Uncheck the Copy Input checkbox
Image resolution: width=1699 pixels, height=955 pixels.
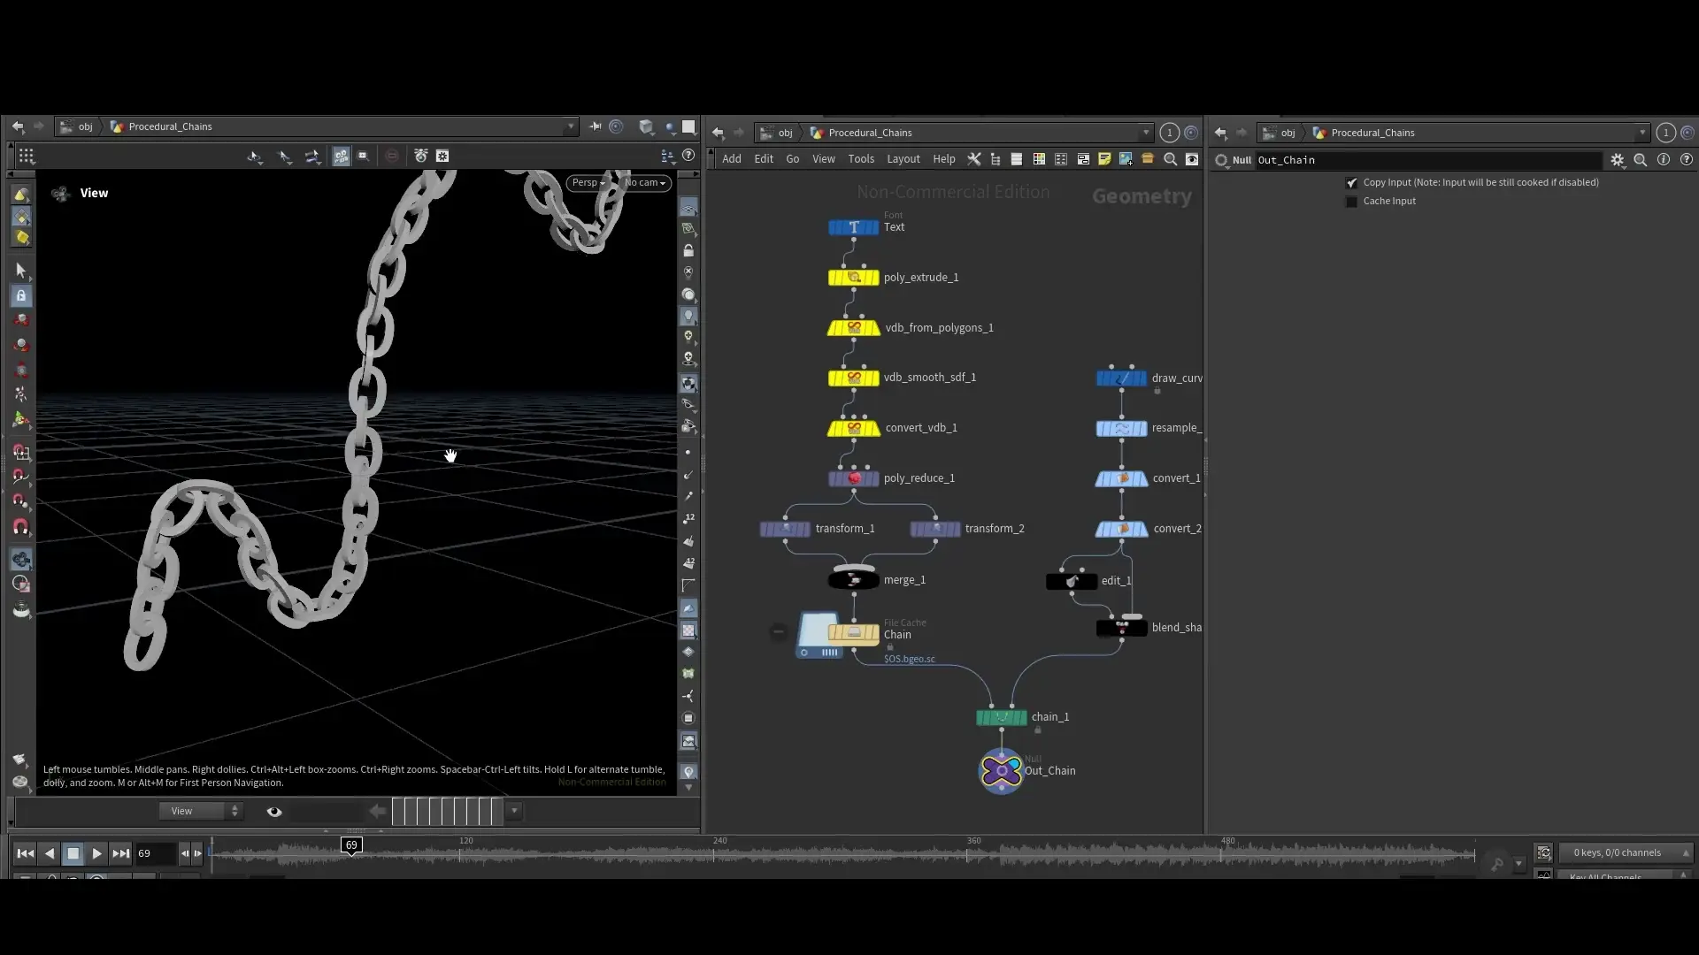1352,182
